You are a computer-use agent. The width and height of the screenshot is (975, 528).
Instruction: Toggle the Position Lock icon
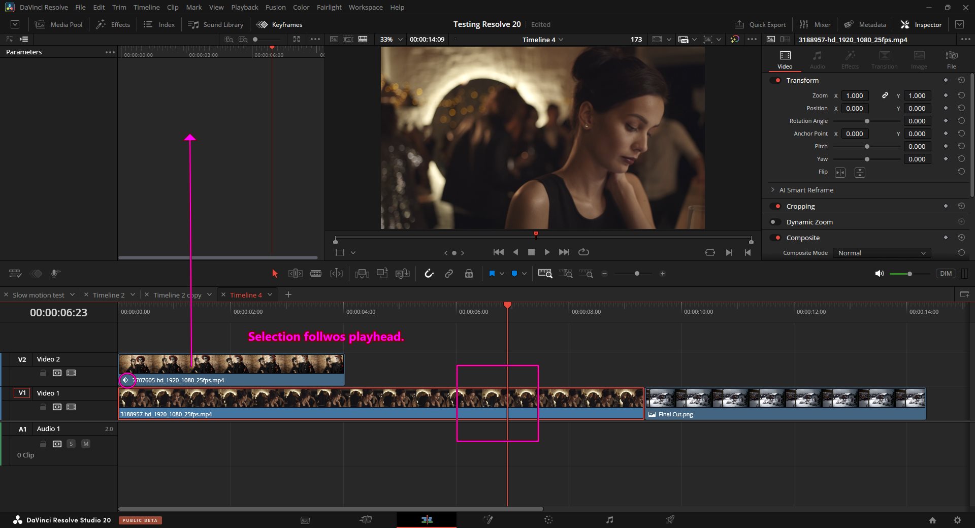(469, 274)
